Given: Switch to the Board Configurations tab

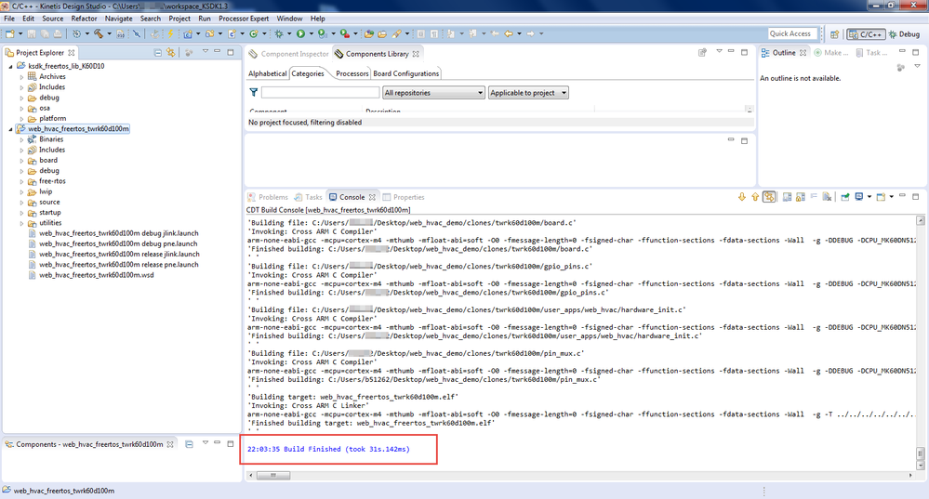Looking at the screenshot, I should click(x=405, y=74).
